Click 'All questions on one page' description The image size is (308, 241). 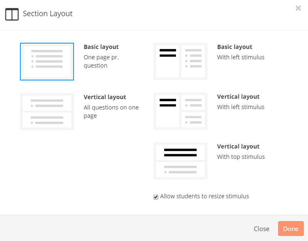[x=111, y=112]
